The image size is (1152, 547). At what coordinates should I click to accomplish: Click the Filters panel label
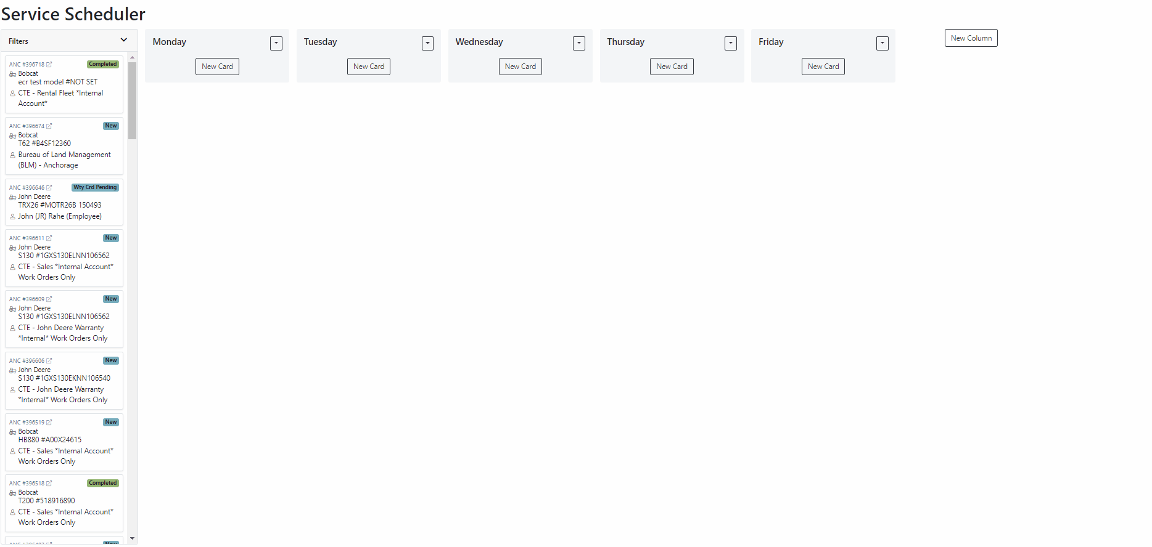point(19,41)
